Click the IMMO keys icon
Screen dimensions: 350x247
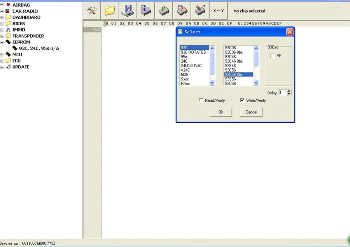(x=8, y=30)
